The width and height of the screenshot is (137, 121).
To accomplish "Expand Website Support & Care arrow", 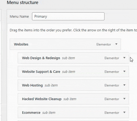I will click(x=124, y=71).
